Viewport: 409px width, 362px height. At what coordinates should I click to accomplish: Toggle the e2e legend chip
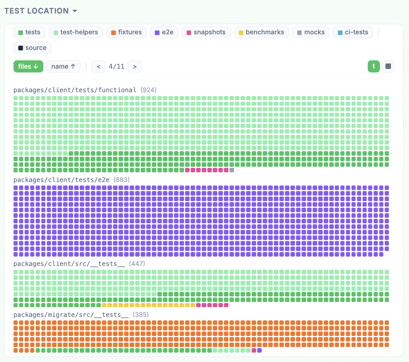[x=164, y=32]
